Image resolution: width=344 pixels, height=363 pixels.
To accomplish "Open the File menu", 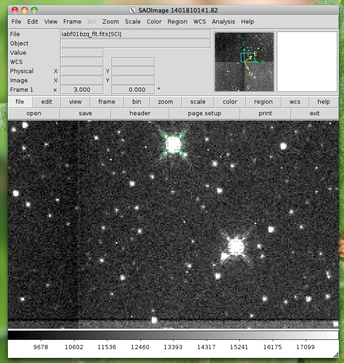I will pos(16,22).
